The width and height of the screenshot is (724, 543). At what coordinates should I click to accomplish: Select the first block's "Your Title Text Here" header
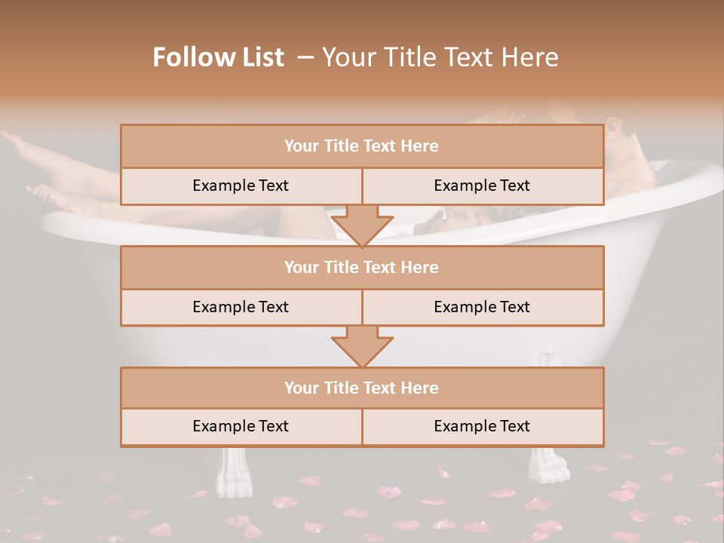pos(361,146)
